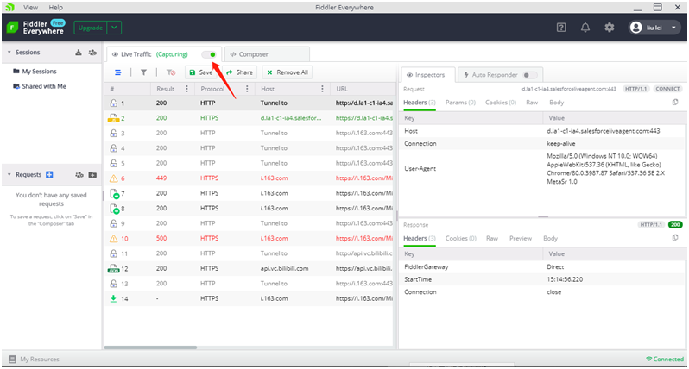Open request Params tab
This screenshot has height=369, width=689.
460,103
